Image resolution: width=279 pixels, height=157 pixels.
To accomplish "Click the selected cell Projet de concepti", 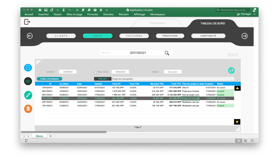I will tap(191, 99).
